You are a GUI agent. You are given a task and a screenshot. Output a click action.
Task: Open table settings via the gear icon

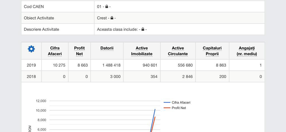pyautogui.click(x=31, y=49)
